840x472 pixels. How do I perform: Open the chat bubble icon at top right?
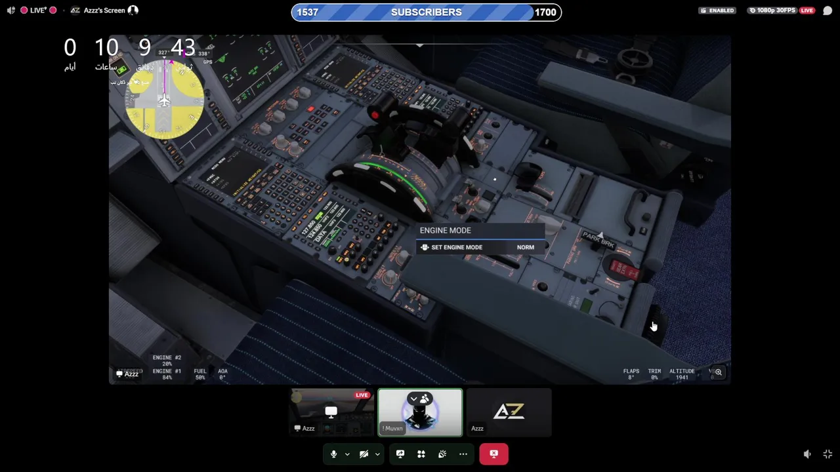tap(828, 10)
